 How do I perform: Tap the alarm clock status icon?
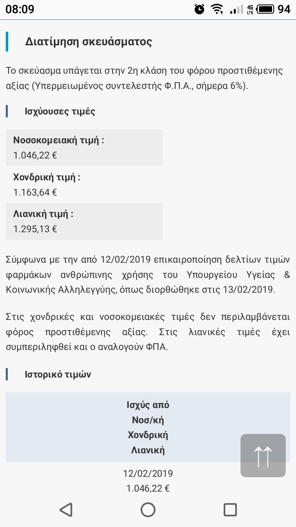click(199, 9)
